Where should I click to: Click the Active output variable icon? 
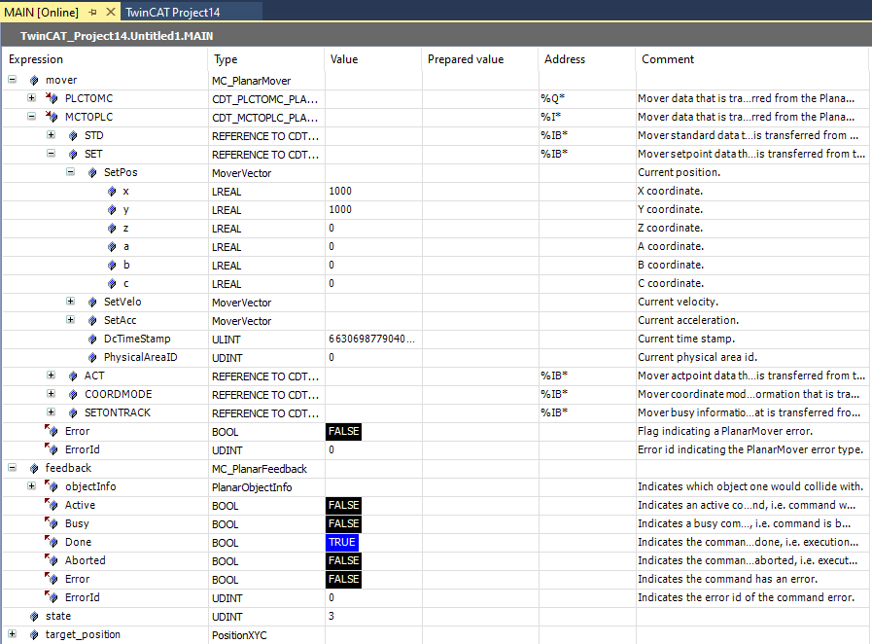(x=52, y=505)
